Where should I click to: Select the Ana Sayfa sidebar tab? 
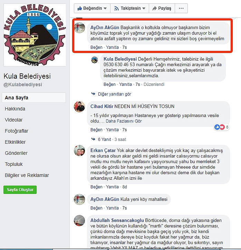tap(34, 98)
